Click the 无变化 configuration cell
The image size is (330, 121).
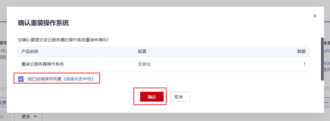[144, 64]
